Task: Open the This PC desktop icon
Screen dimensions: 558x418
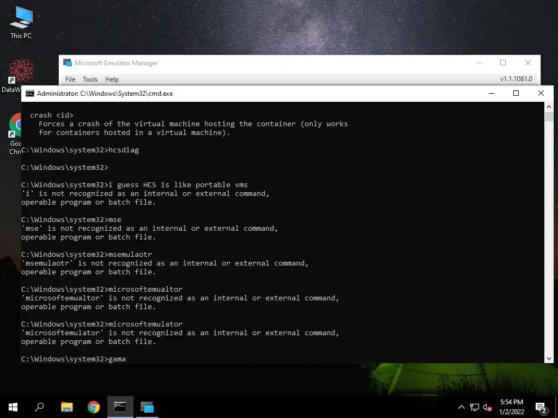Action: (21, 22)
